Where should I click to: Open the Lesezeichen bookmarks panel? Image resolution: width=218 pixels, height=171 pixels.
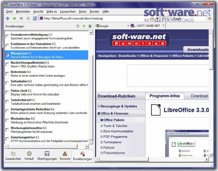[x=13, y=156]
